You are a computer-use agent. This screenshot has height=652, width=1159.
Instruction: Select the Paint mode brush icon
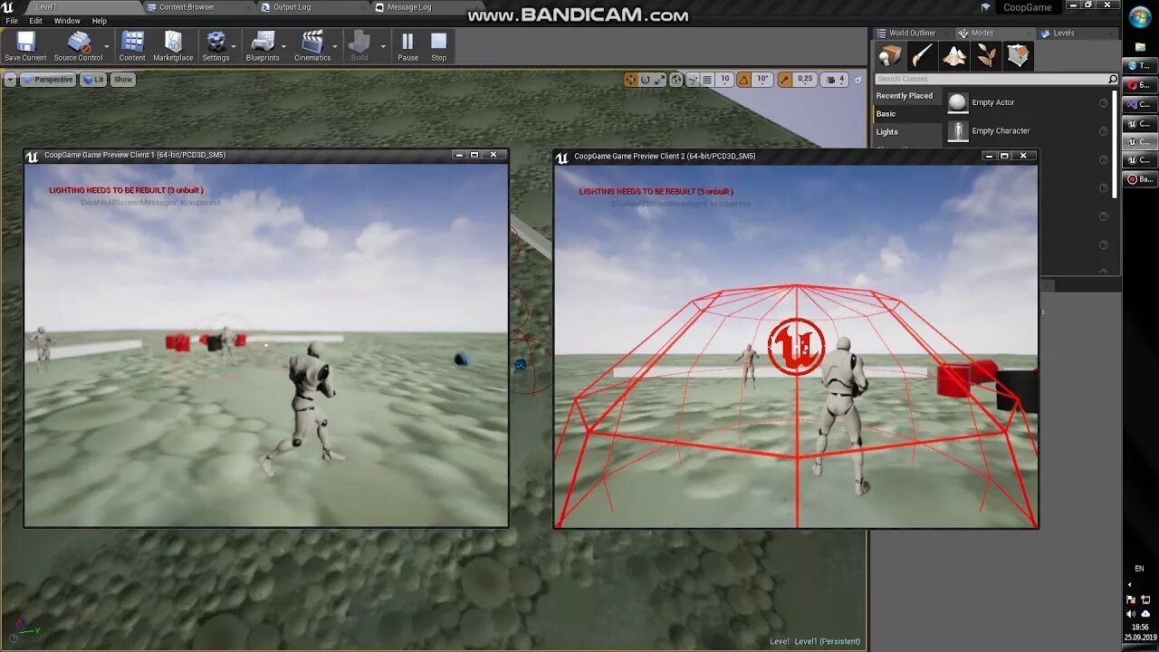coord(923,56)
